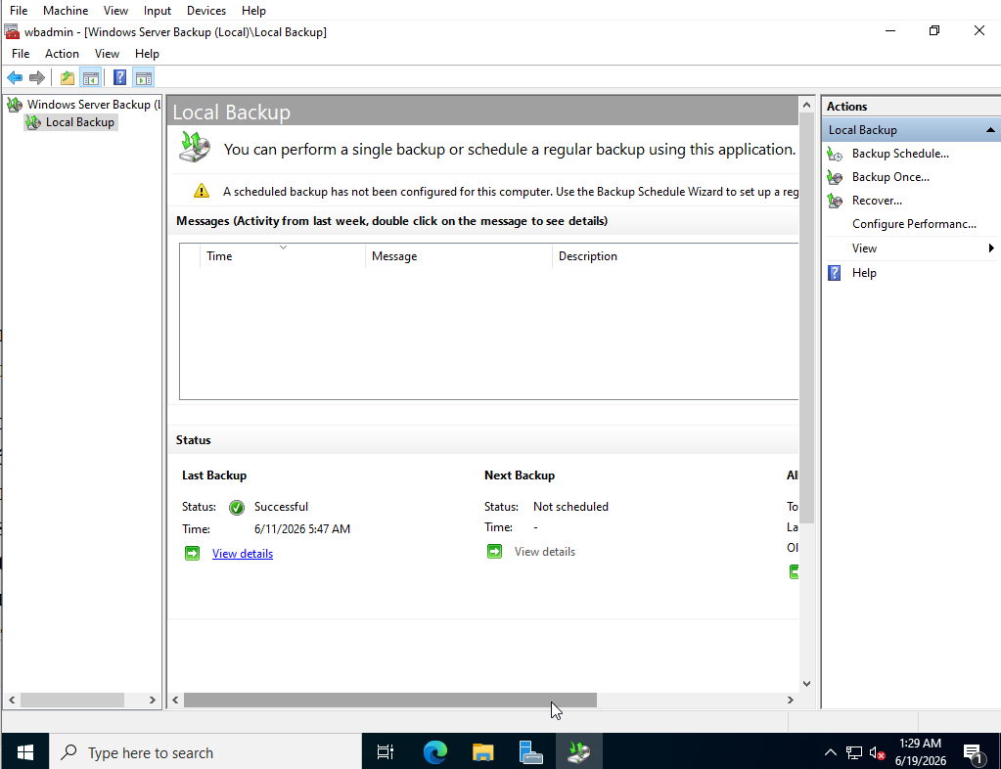Open Help from the Actions pane
This screenshot has height=769, width=1001.
pyautogui.click(x=864, y=273)
